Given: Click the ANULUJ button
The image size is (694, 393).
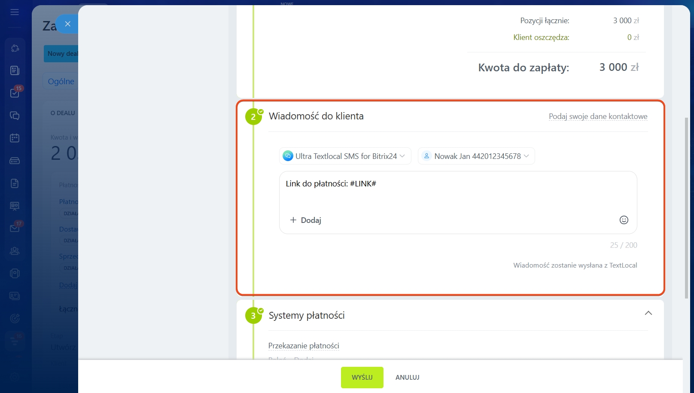Looking at the screenshot, I should (x=408, y=377).
